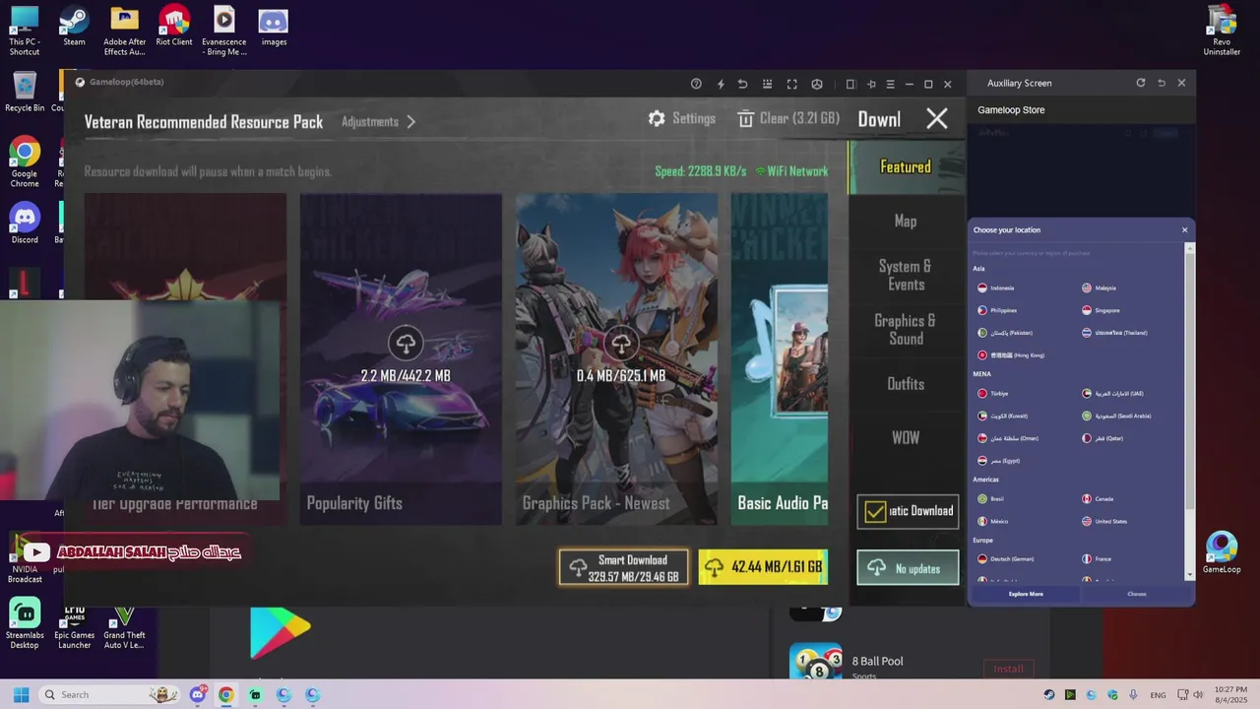Screen dimensions: 1260x709
Task: Open Chrome from the taskbar
Action: [x=226, y=694]
